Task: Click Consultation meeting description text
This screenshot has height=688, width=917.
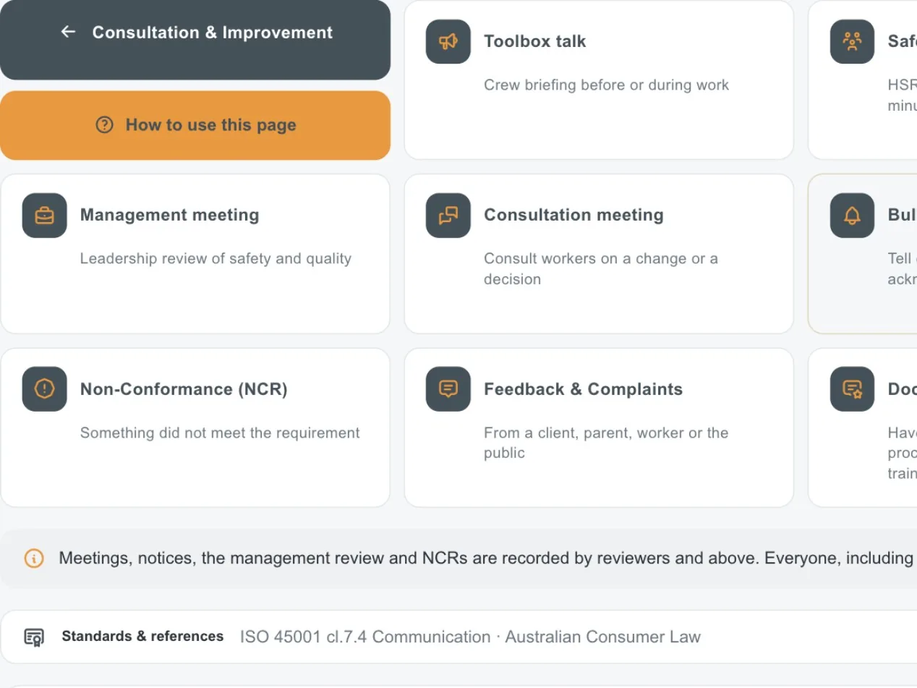Action: click(601, 269)
